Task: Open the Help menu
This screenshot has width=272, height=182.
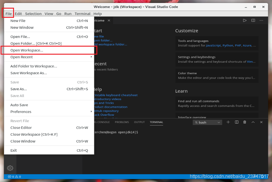Action: click(x=98, y=14)
